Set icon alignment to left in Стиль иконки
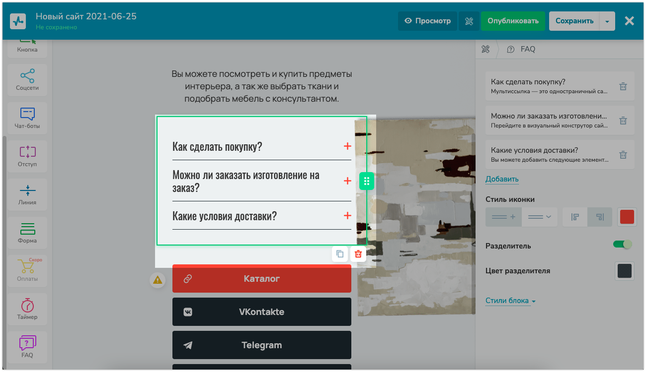Screen dimensions: 646x372 (574, 217)
